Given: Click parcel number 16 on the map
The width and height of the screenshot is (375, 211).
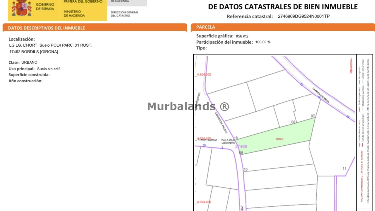Looking at the screenshot, I should pyautogui.click(x=246, y=169).
